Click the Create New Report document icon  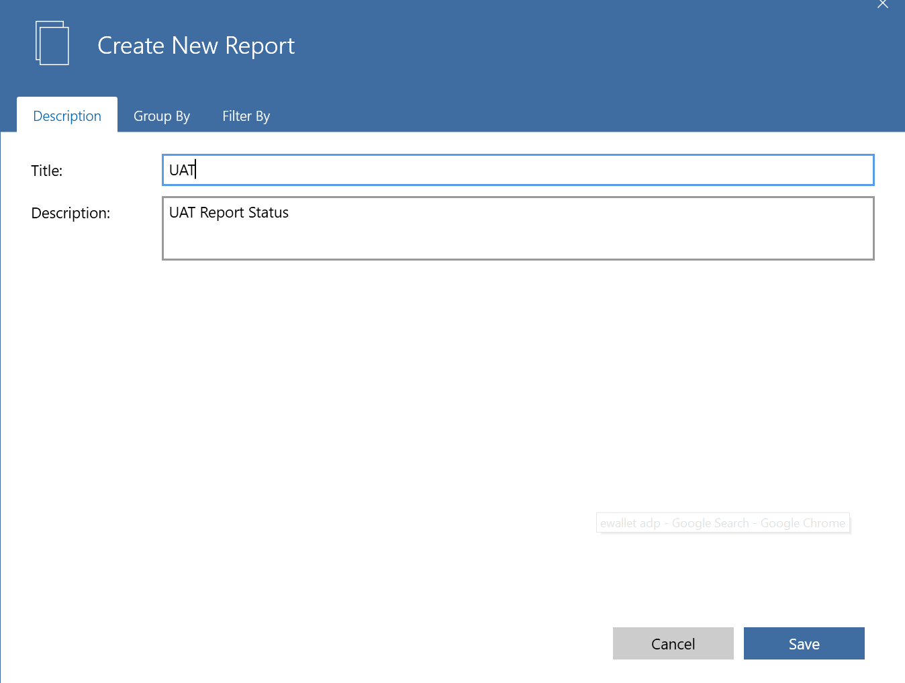[x=52, y=42]
